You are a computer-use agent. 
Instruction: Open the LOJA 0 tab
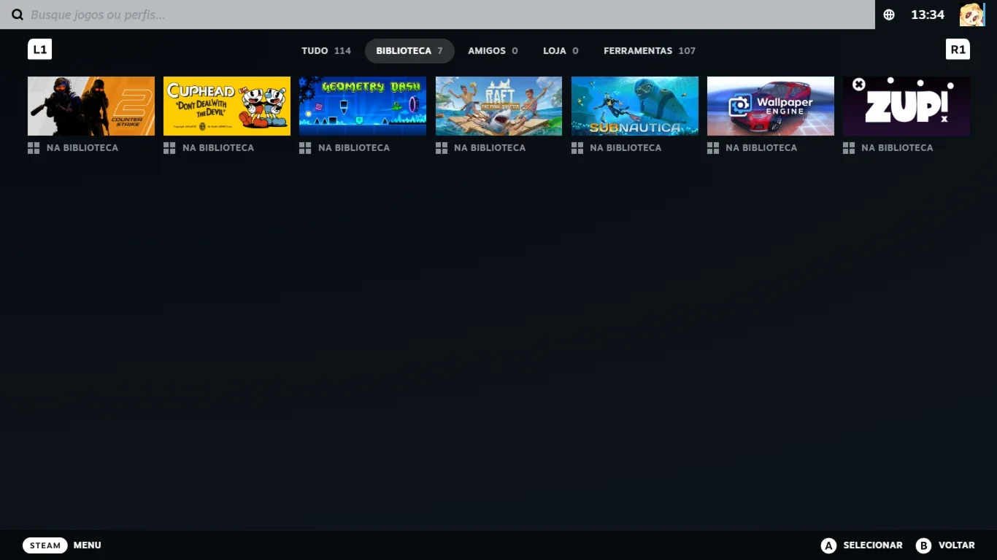561,51
